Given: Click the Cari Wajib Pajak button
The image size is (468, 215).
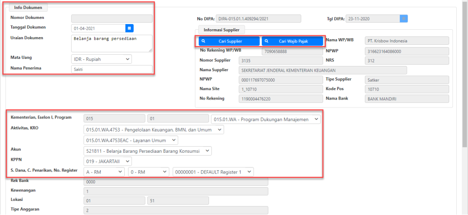Looking at the screenshot, I should (292, 41).
